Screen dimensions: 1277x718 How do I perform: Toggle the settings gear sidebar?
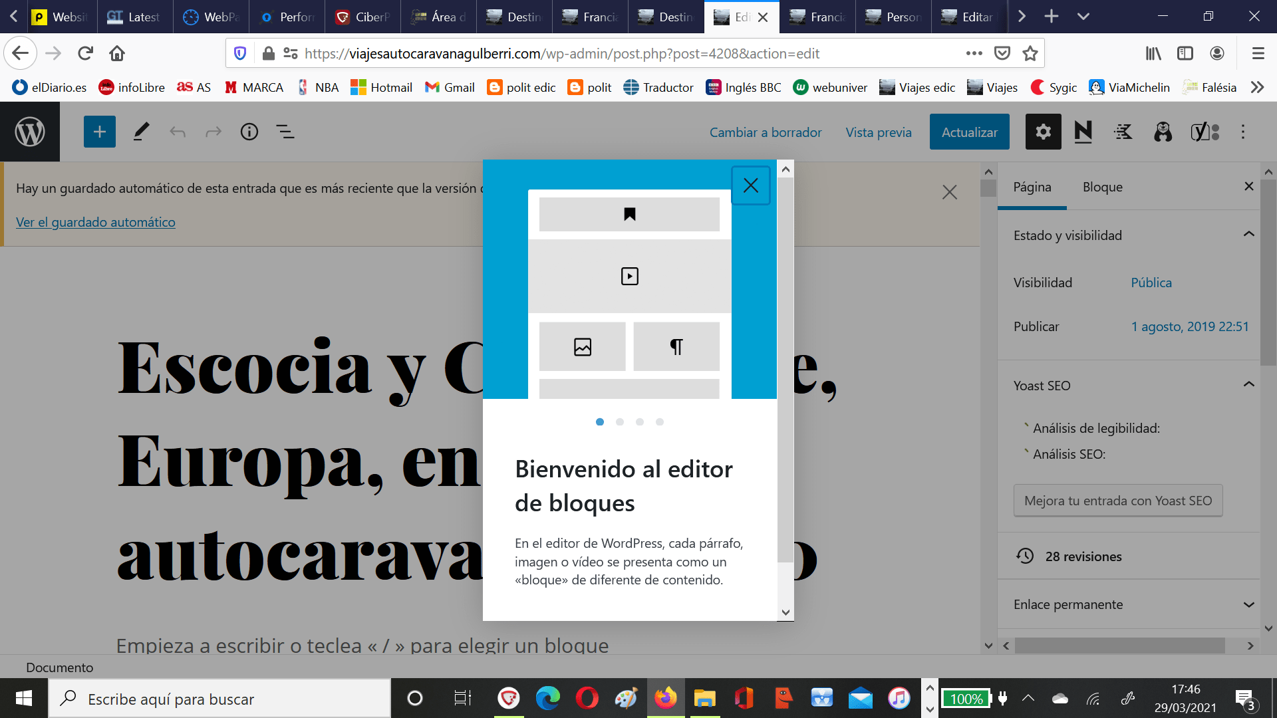coord(1043,132)
